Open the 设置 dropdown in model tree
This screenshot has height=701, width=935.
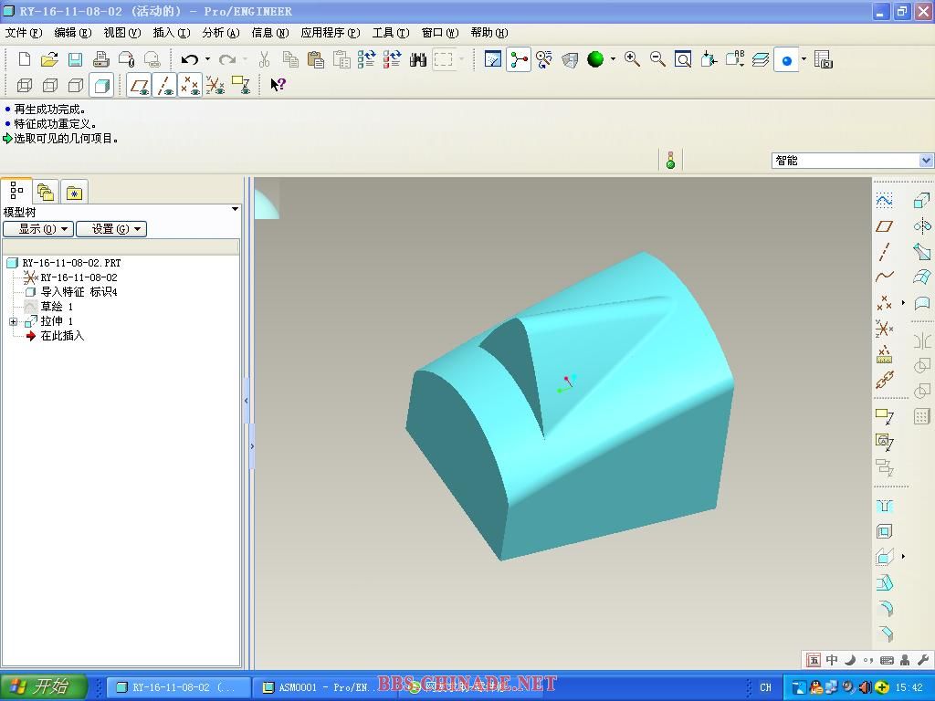[x=111, y=229]
